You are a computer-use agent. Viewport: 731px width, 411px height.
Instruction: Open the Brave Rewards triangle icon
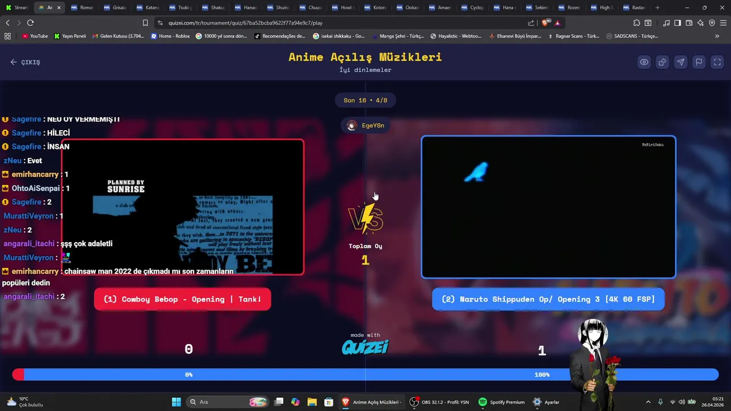557,23
